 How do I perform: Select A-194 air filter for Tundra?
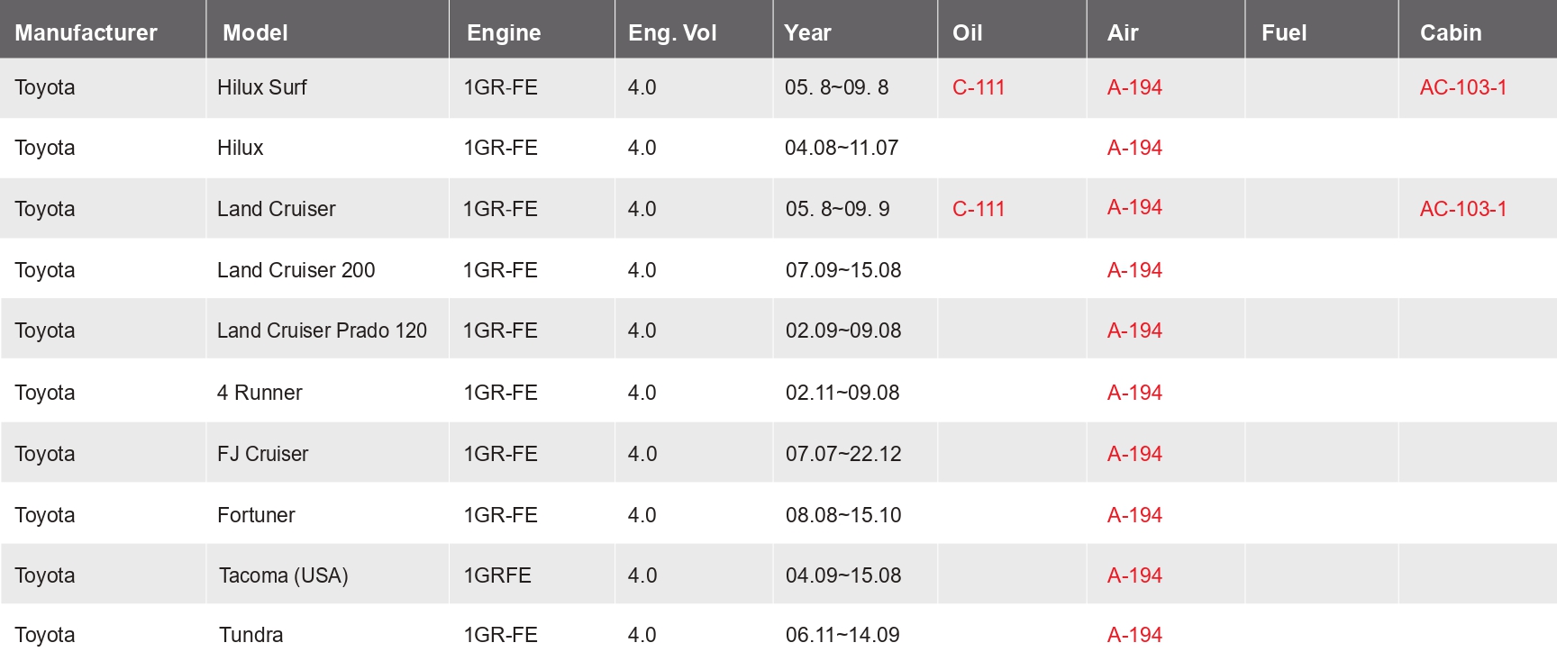[1134, 635]
